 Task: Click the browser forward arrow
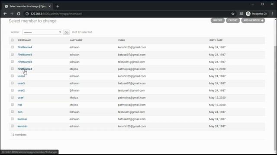[x=12, y=14]
